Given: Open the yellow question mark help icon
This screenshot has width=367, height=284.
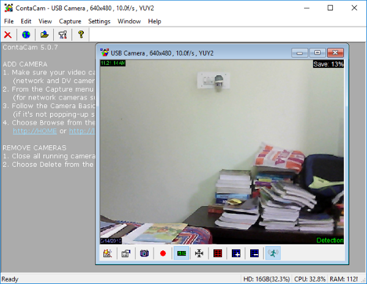Looking at the screenshot, I should pyautogui.click(x=81, y=35).
